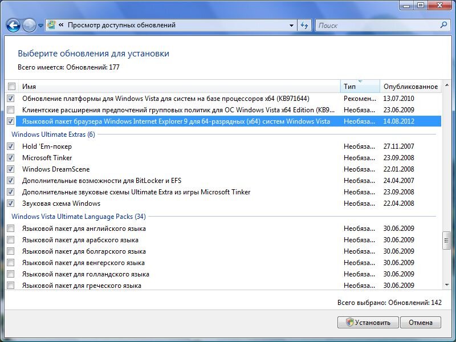Uncheck the Hold 'Em покер update

11,146
